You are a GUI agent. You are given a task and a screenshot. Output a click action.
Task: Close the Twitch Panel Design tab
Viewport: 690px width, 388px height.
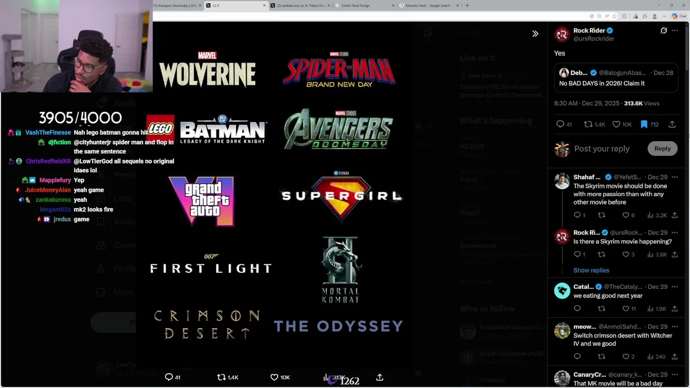pos(393,5)
